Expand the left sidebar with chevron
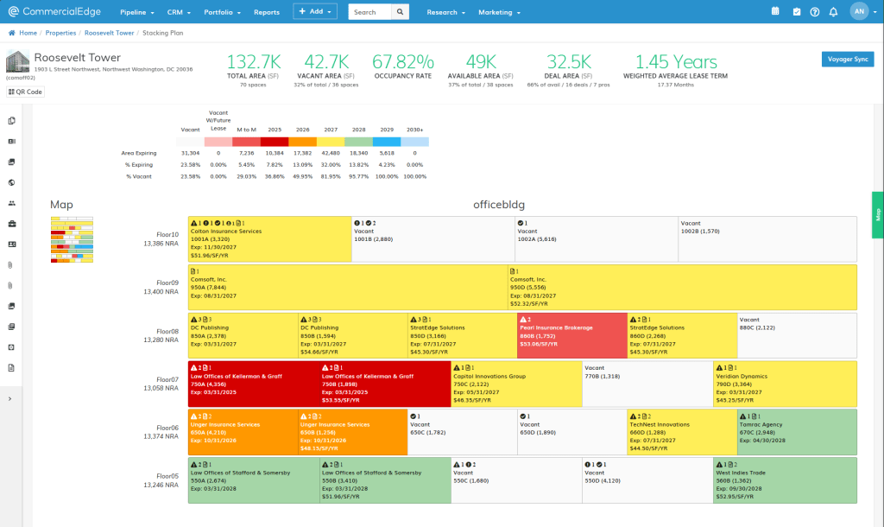This screenshot has width=884, height=527. click(9, 399)
